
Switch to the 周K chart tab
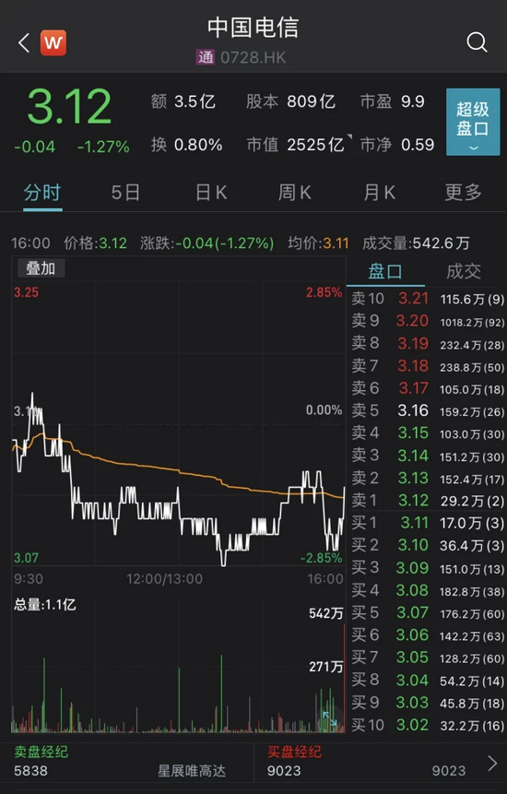pyautogui.click(x=294, y=193)
